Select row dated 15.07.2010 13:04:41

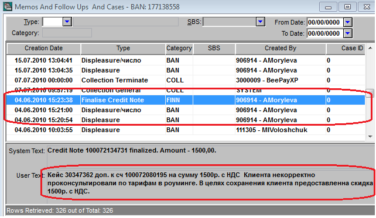pos(186,60)
